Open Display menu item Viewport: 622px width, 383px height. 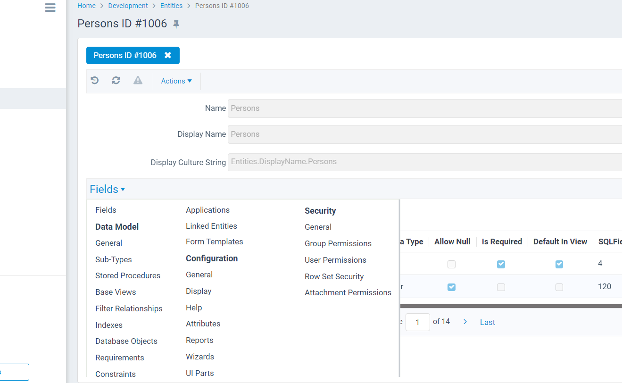[199, 291]
